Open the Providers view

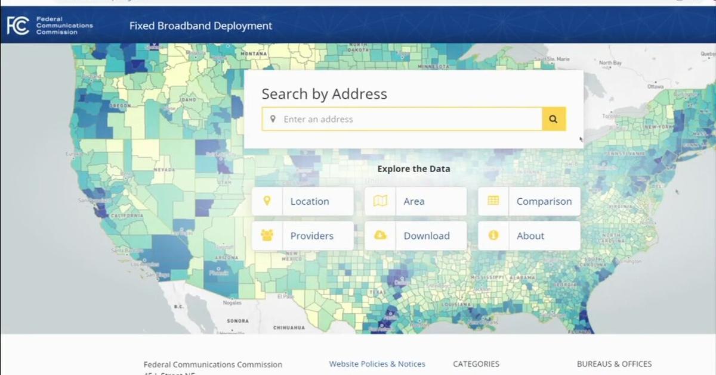tap(312, 236)
